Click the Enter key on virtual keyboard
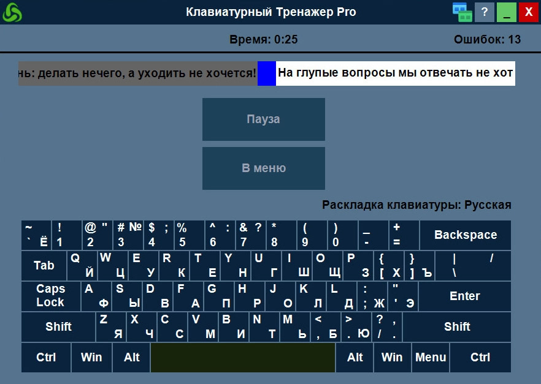 (465, 296)
